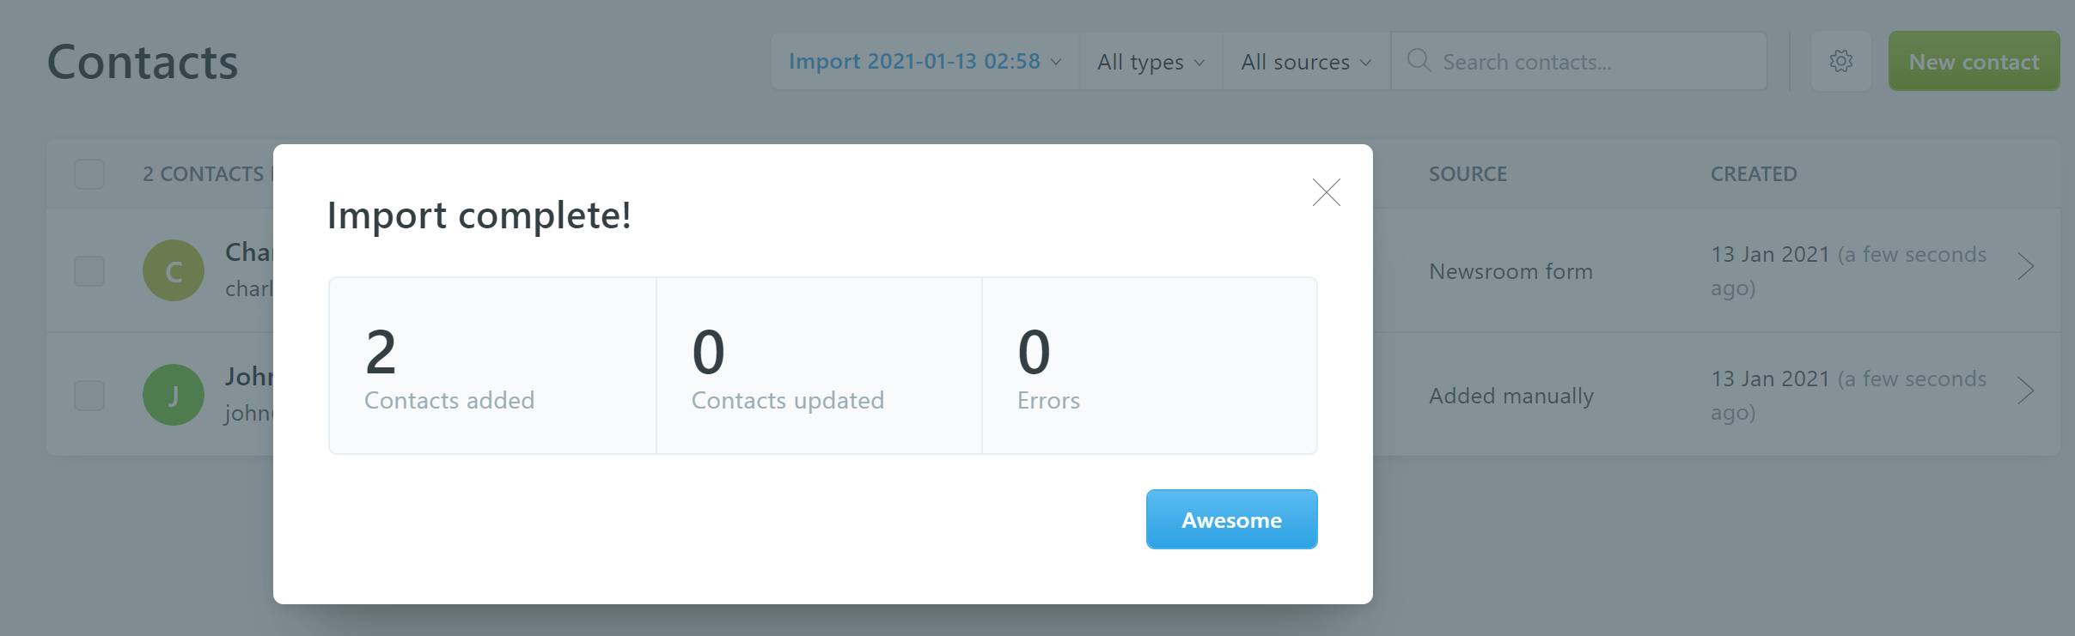The width and height of the screenshot is (2075, 636).
Task: Expand the All sources dropdown
Action: point(1306,62)
